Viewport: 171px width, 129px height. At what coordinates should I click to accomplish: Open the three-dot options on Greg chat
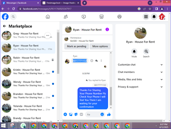click(48, 35)
